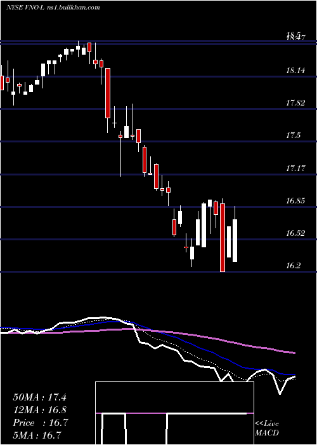
Task: Click the large red candle touching 16.2
Action: tap(223, 238)
